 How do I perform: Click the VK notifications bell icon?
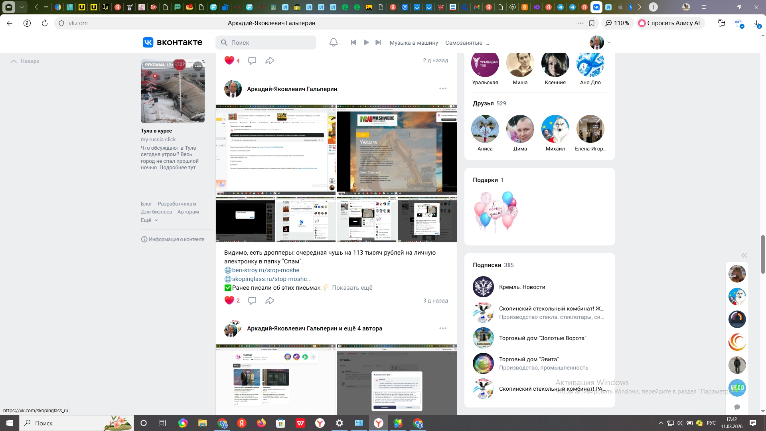click(334, 42)
